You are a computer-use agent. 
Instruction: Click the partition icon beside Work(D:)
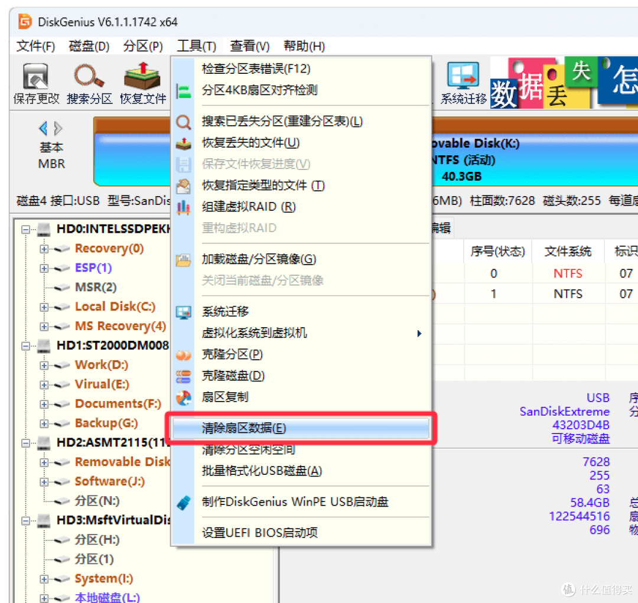coord(62,366)
